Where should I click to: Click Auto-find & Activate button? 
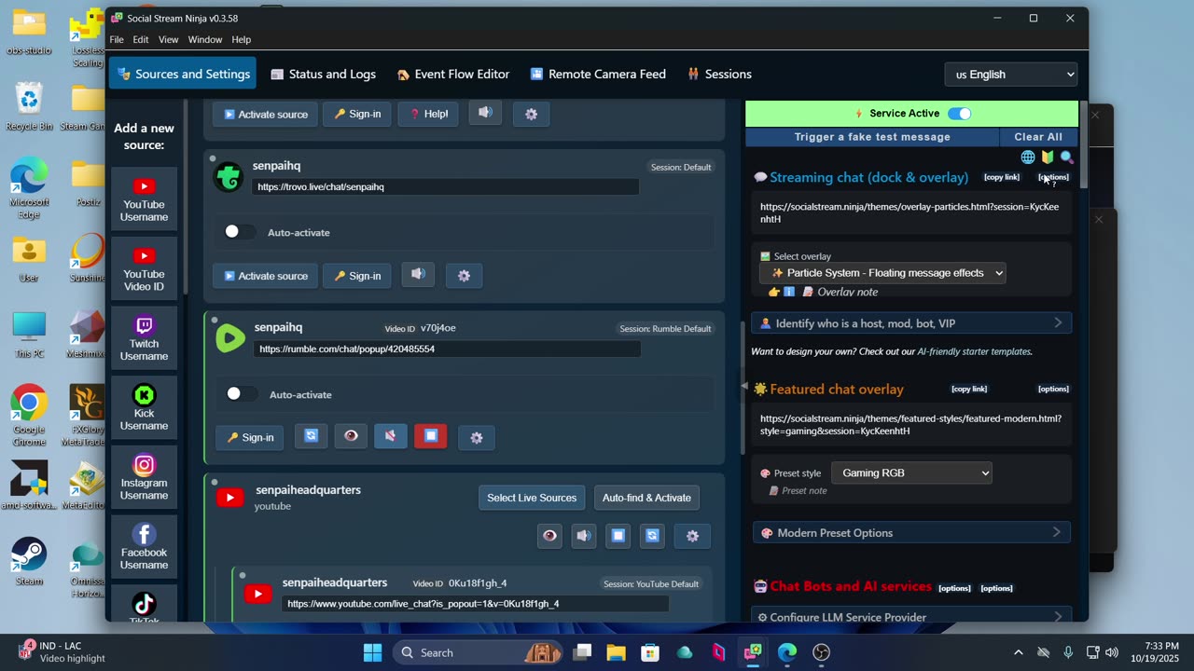(646, 498)
